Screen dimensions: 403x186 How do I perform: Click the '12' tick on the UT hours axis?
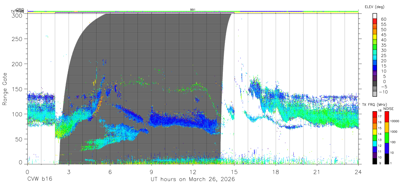point(193,172)
